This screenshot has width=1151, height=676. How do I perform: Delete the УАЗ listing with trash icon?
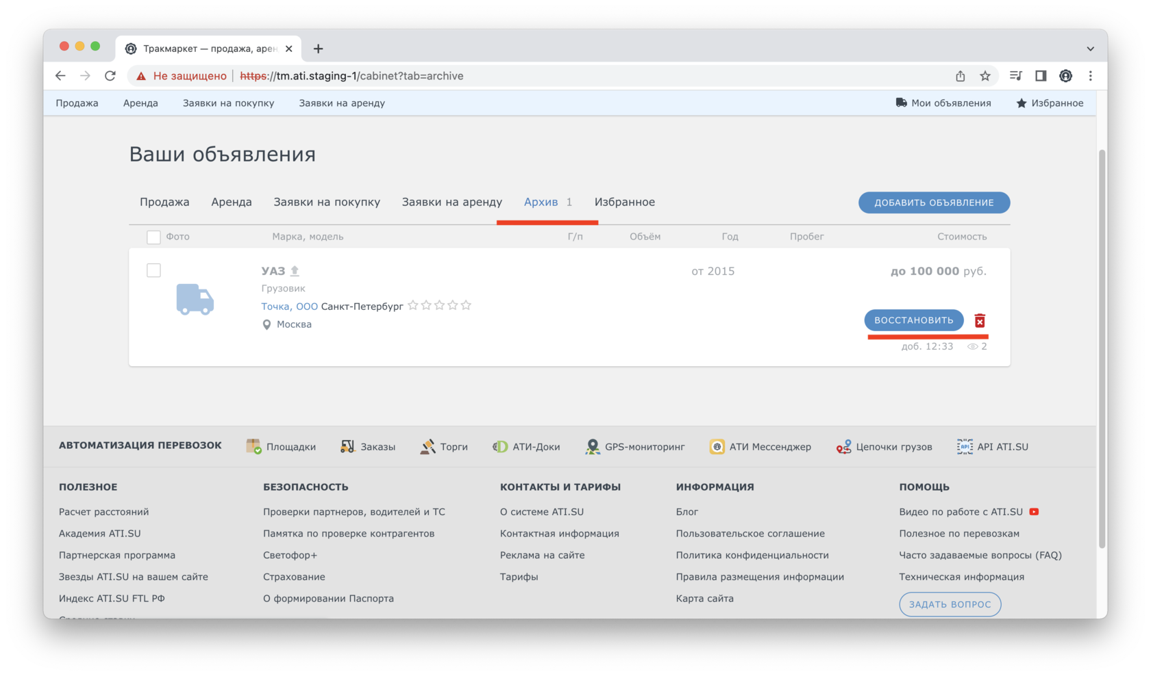pyautogui.click(x=980, y=320)
